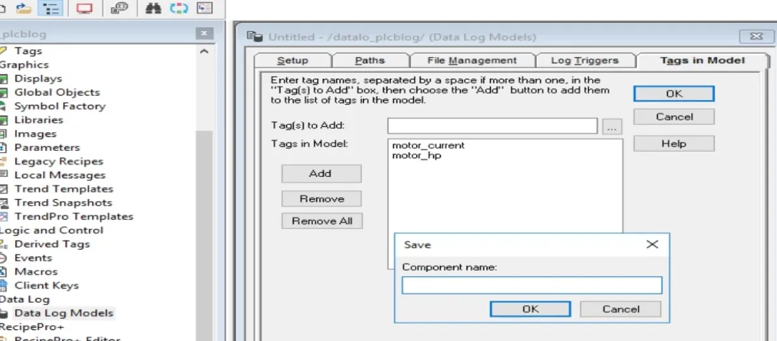The height and width of the screenshot is (341, 777).
Task: Click the Help button
Action: pos(674,144)
